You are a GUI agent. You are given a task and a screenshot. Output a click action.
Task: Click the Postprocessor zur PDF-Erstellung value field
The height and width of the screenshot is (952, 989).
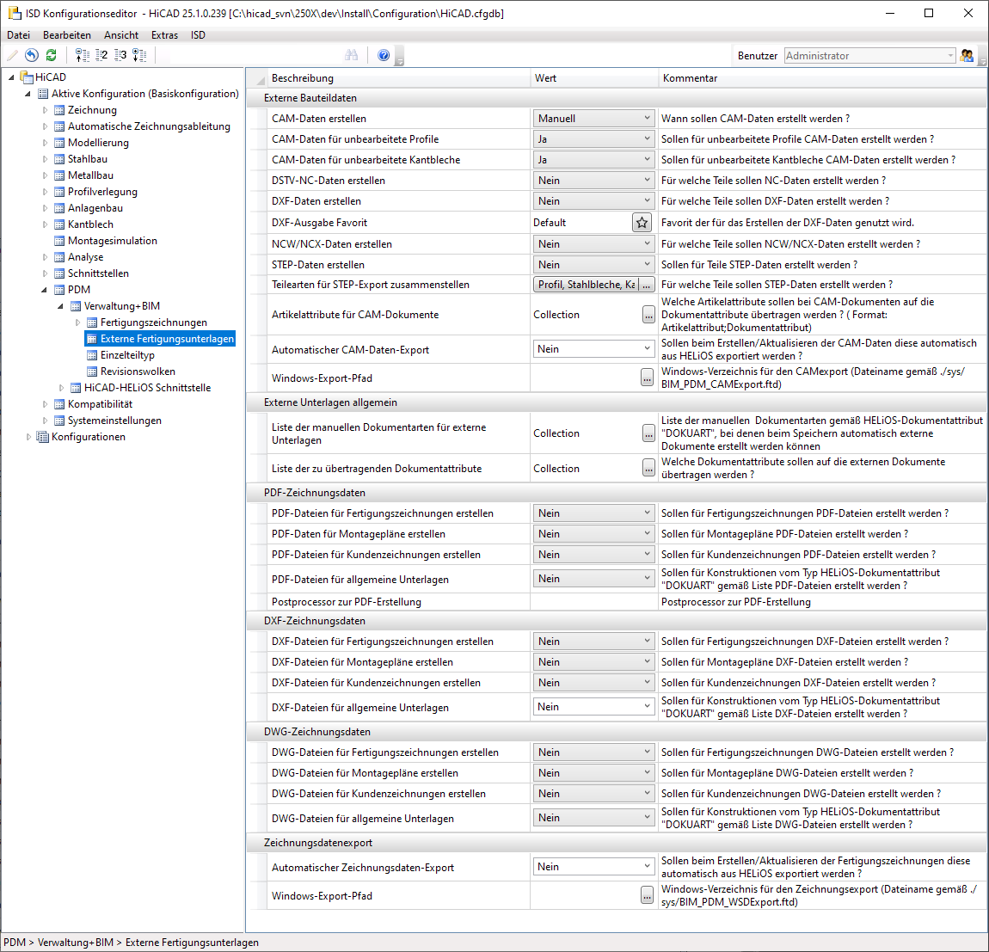(593, 603)
